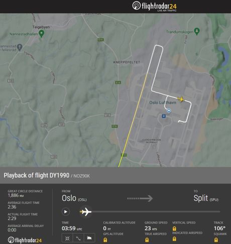Click the center-on-aircraft map button
The height and width of the screenshot is (244, 231).
click(x=67, y=238)
